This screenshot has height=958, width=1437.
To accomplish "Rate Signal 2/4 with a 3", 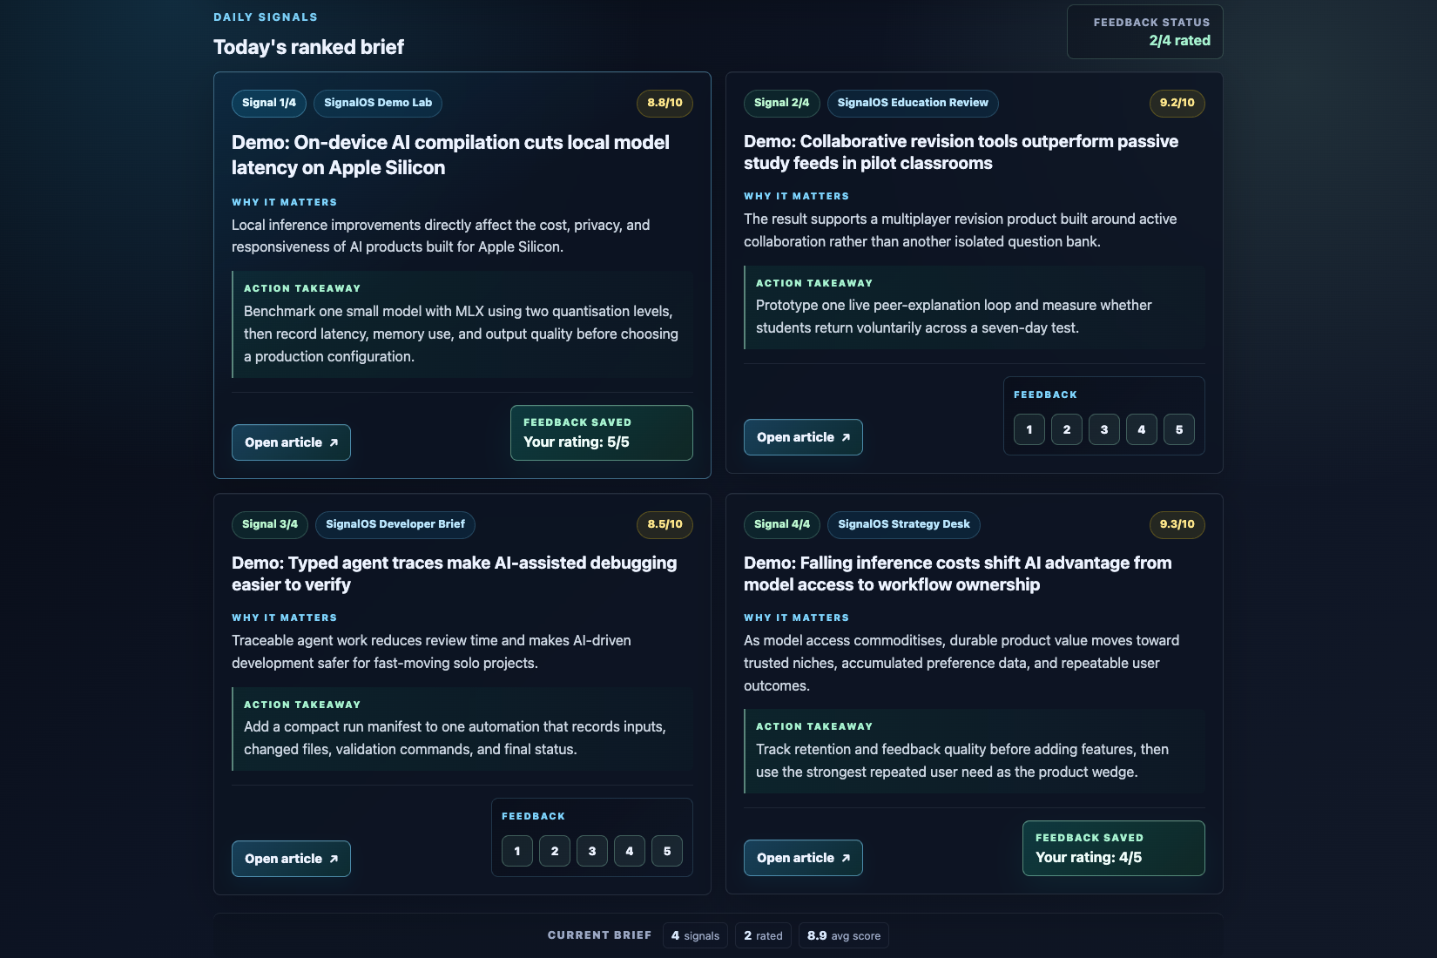I will pos(1104,429).
